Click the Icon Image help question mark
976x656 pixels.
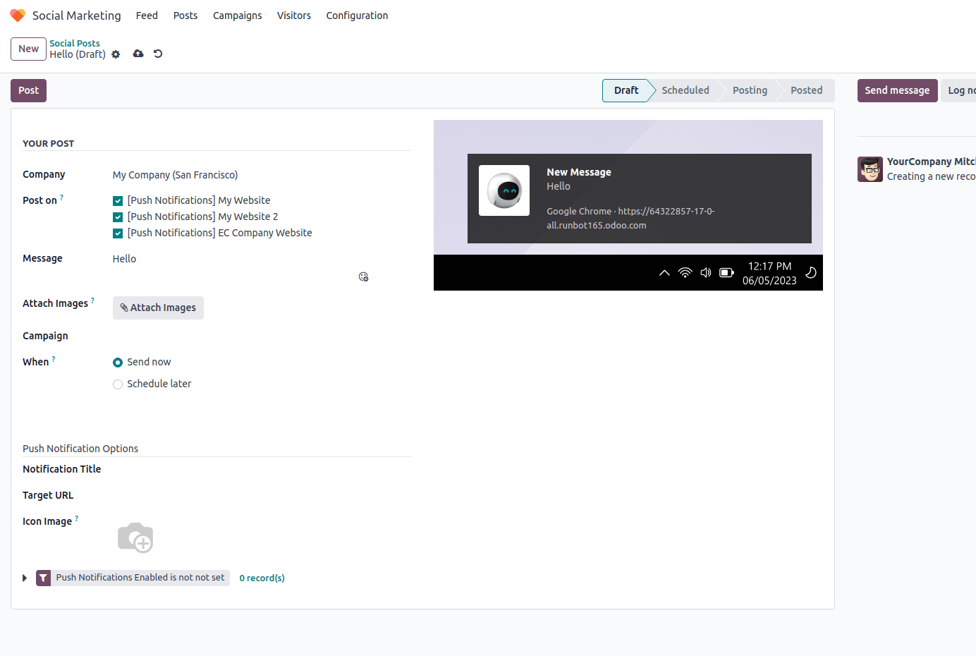point(77,518)
